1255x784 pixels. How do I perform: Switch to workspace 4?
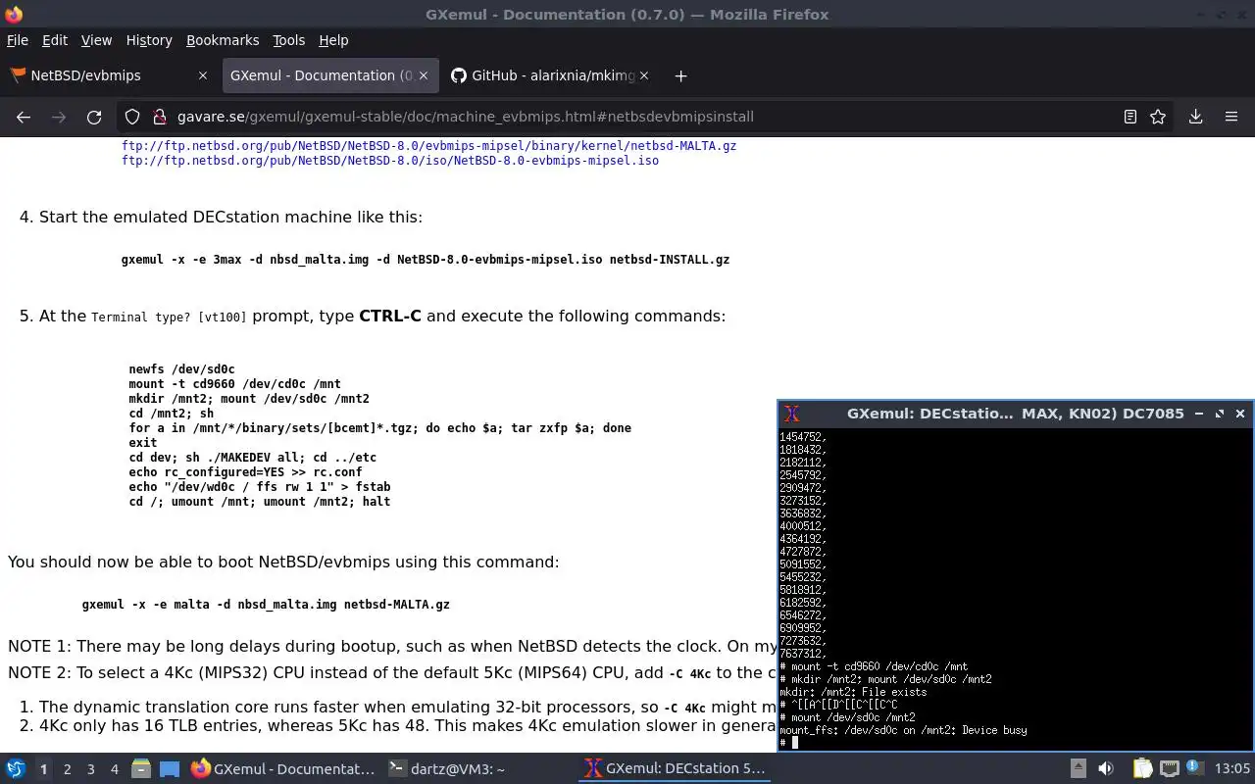(114, 769)
